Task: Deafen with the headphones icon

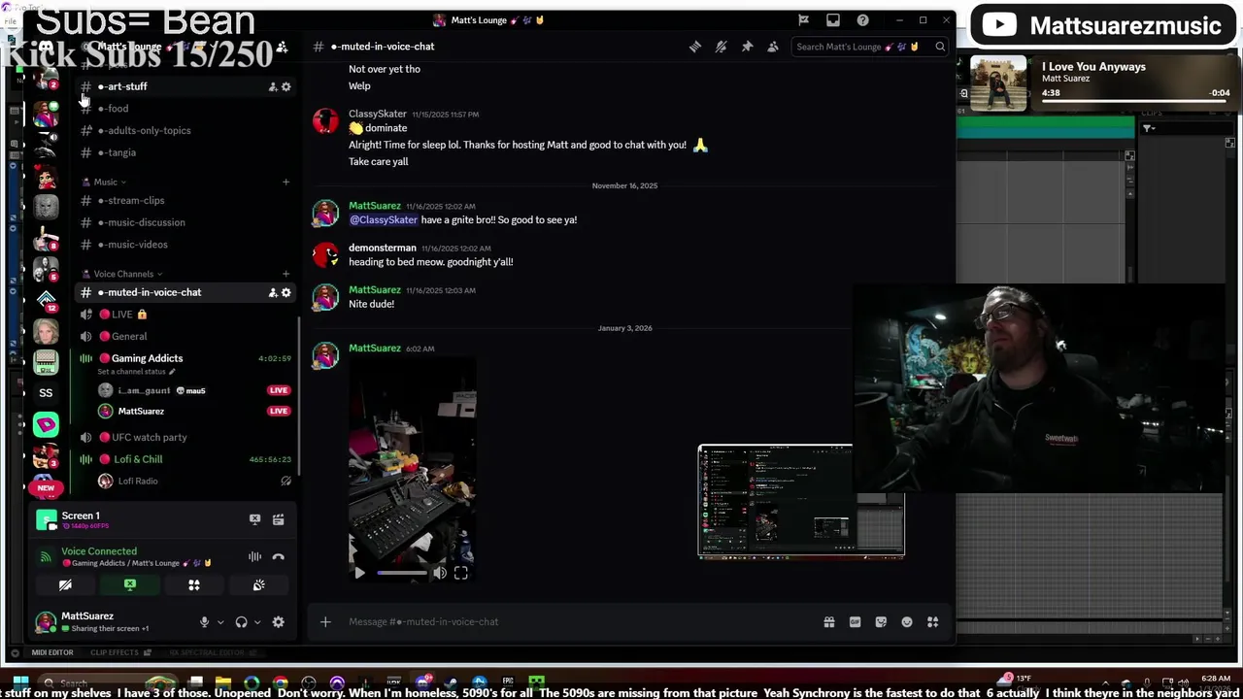Action: tap(241, 622)
